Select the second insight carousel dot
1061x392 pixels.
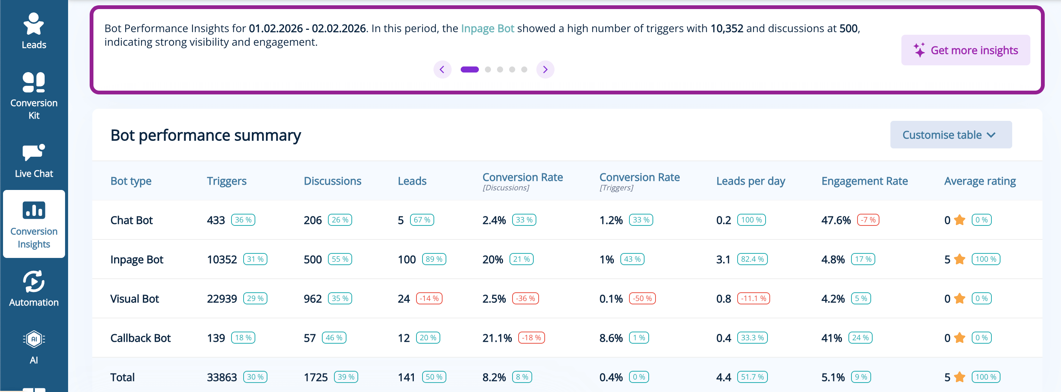click(488, 69)
